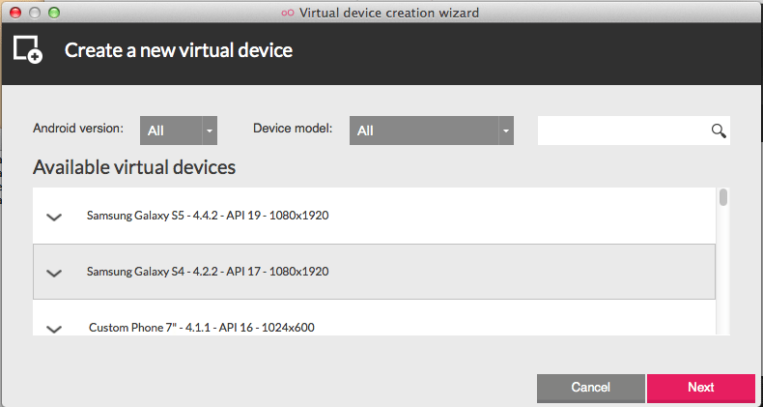Focus the device search text field

click(623, 131)
